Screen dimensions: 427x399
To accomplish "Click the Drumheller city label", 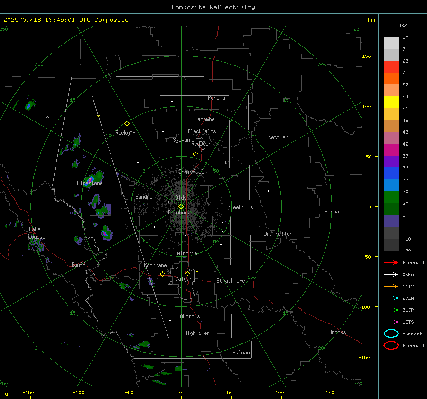I will pos(278,234).
